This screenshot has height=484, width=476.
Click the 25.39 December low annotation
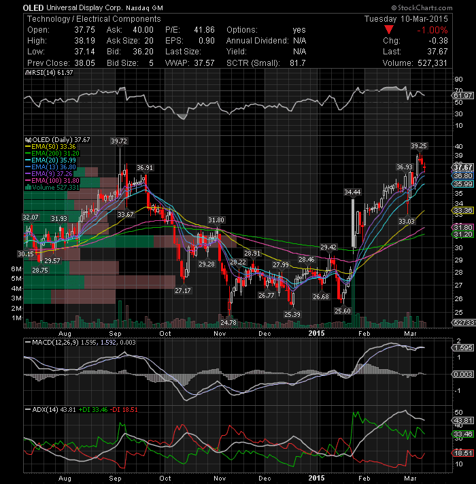292,314
